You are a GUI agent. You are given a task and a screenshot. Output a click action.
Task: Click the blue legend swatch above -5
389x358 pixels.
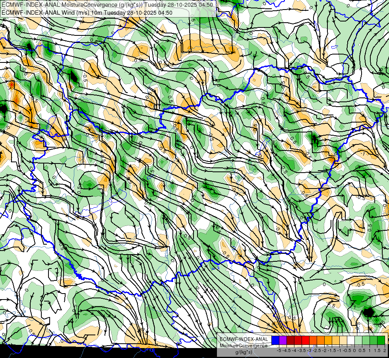pyautogui.click(x=275, y=340)
